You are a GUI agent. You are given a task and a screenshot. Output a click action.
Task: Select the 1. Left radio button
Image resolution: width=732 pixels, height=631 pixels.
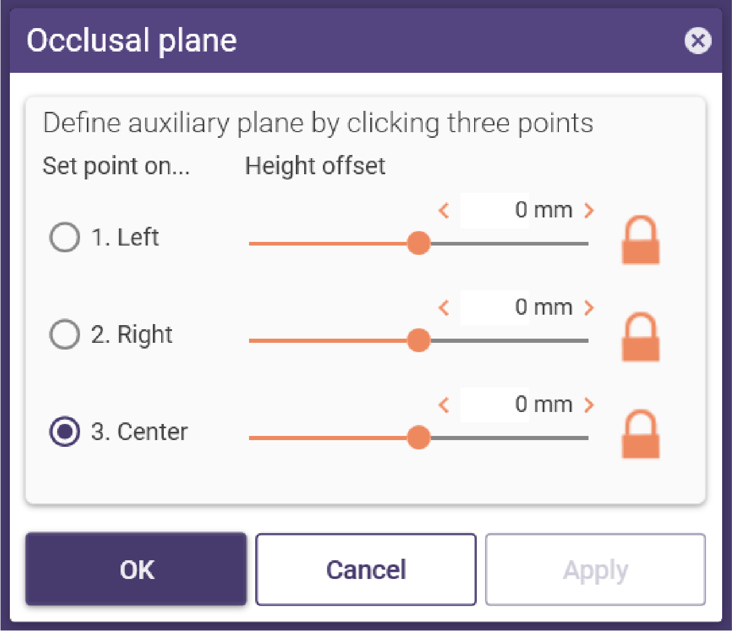pos(64,237)
